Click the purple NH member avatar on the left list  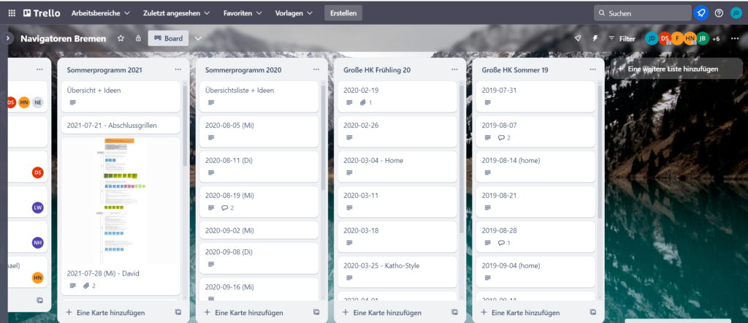tap(38, 243)
